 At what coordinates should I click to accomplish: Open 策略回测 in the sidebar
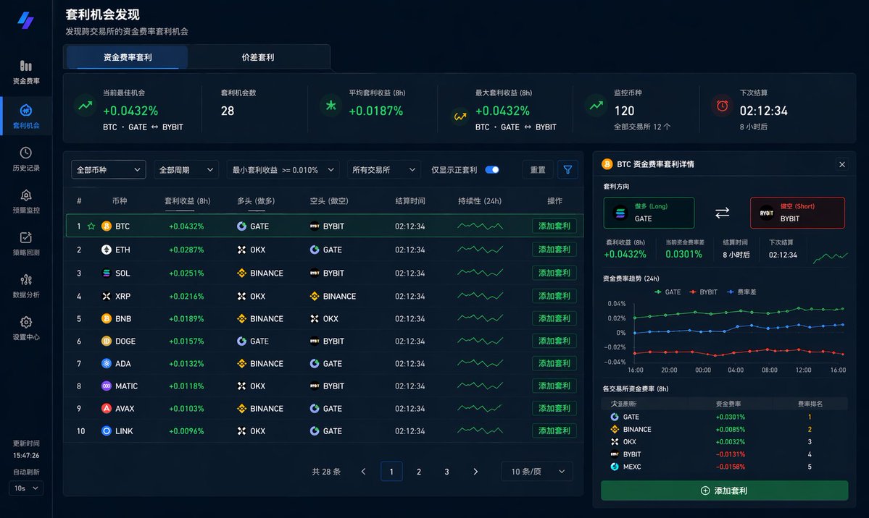tap(26, 244)
